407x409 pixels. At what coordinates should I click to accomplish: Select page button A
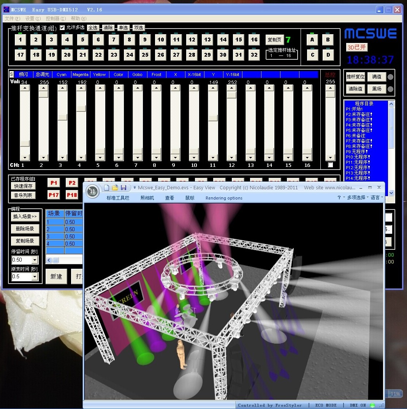[312, 40]
